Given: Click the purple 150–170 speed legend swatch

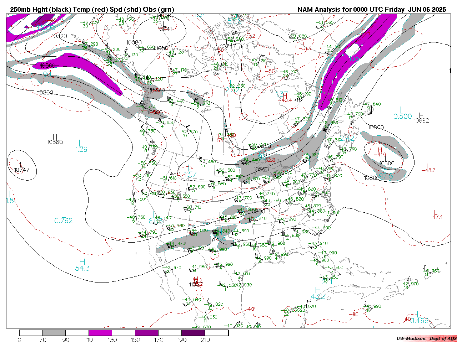Looking at the screenshot, I should pyautogui.click(x=147, y=333).
